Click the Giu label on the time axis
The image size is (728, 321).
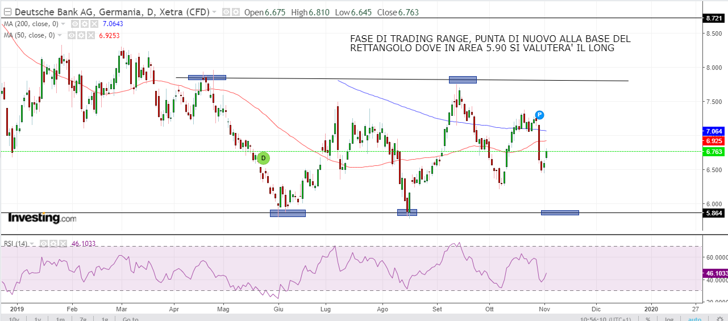tap(278, 310)
